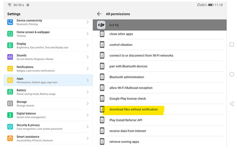Tap info icon for Bluetooth administration
The height and width of the screenshot is (152, 237).
tap(102, 77)
